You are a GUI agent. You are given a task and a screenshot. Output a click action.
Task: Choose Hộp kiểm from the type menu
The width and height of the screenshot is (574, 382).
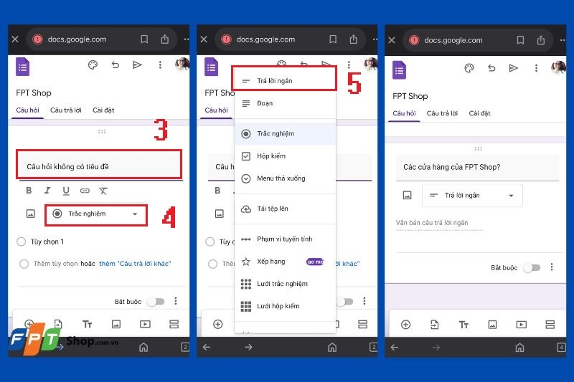285,156
